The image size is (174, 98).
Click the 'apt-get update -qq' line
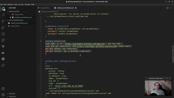click(x=61, y=49)
